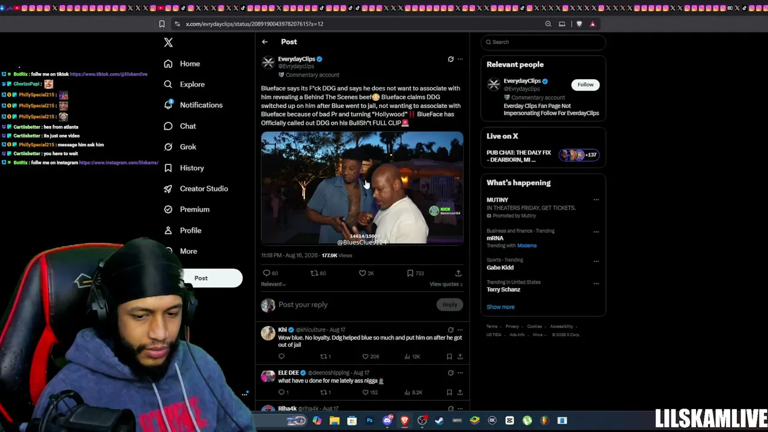Viewport: 768px width, 432px height.
Task: Open Discord from the taskbar
Action: 388,421
